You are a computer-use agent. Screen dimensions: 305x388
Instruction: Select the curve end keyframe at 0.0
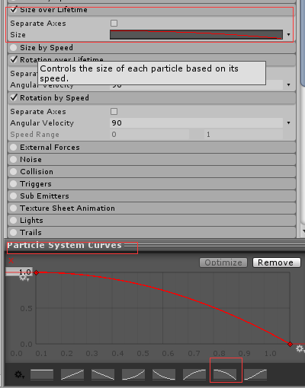coord(290,344)
